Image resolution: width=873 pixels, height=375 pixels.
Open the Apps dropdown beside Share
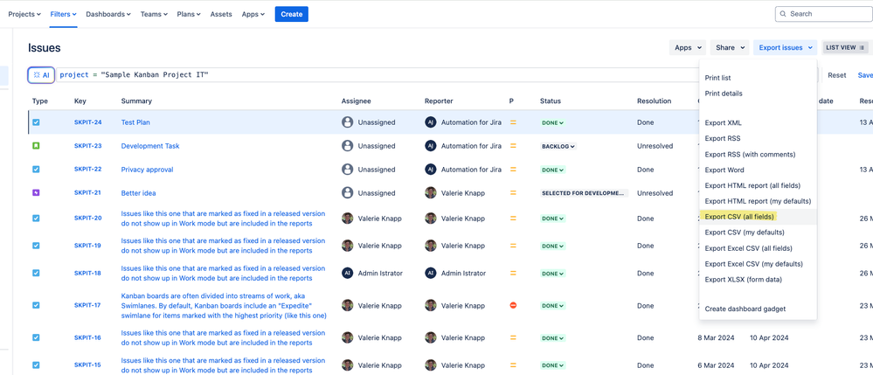(688, 47)
